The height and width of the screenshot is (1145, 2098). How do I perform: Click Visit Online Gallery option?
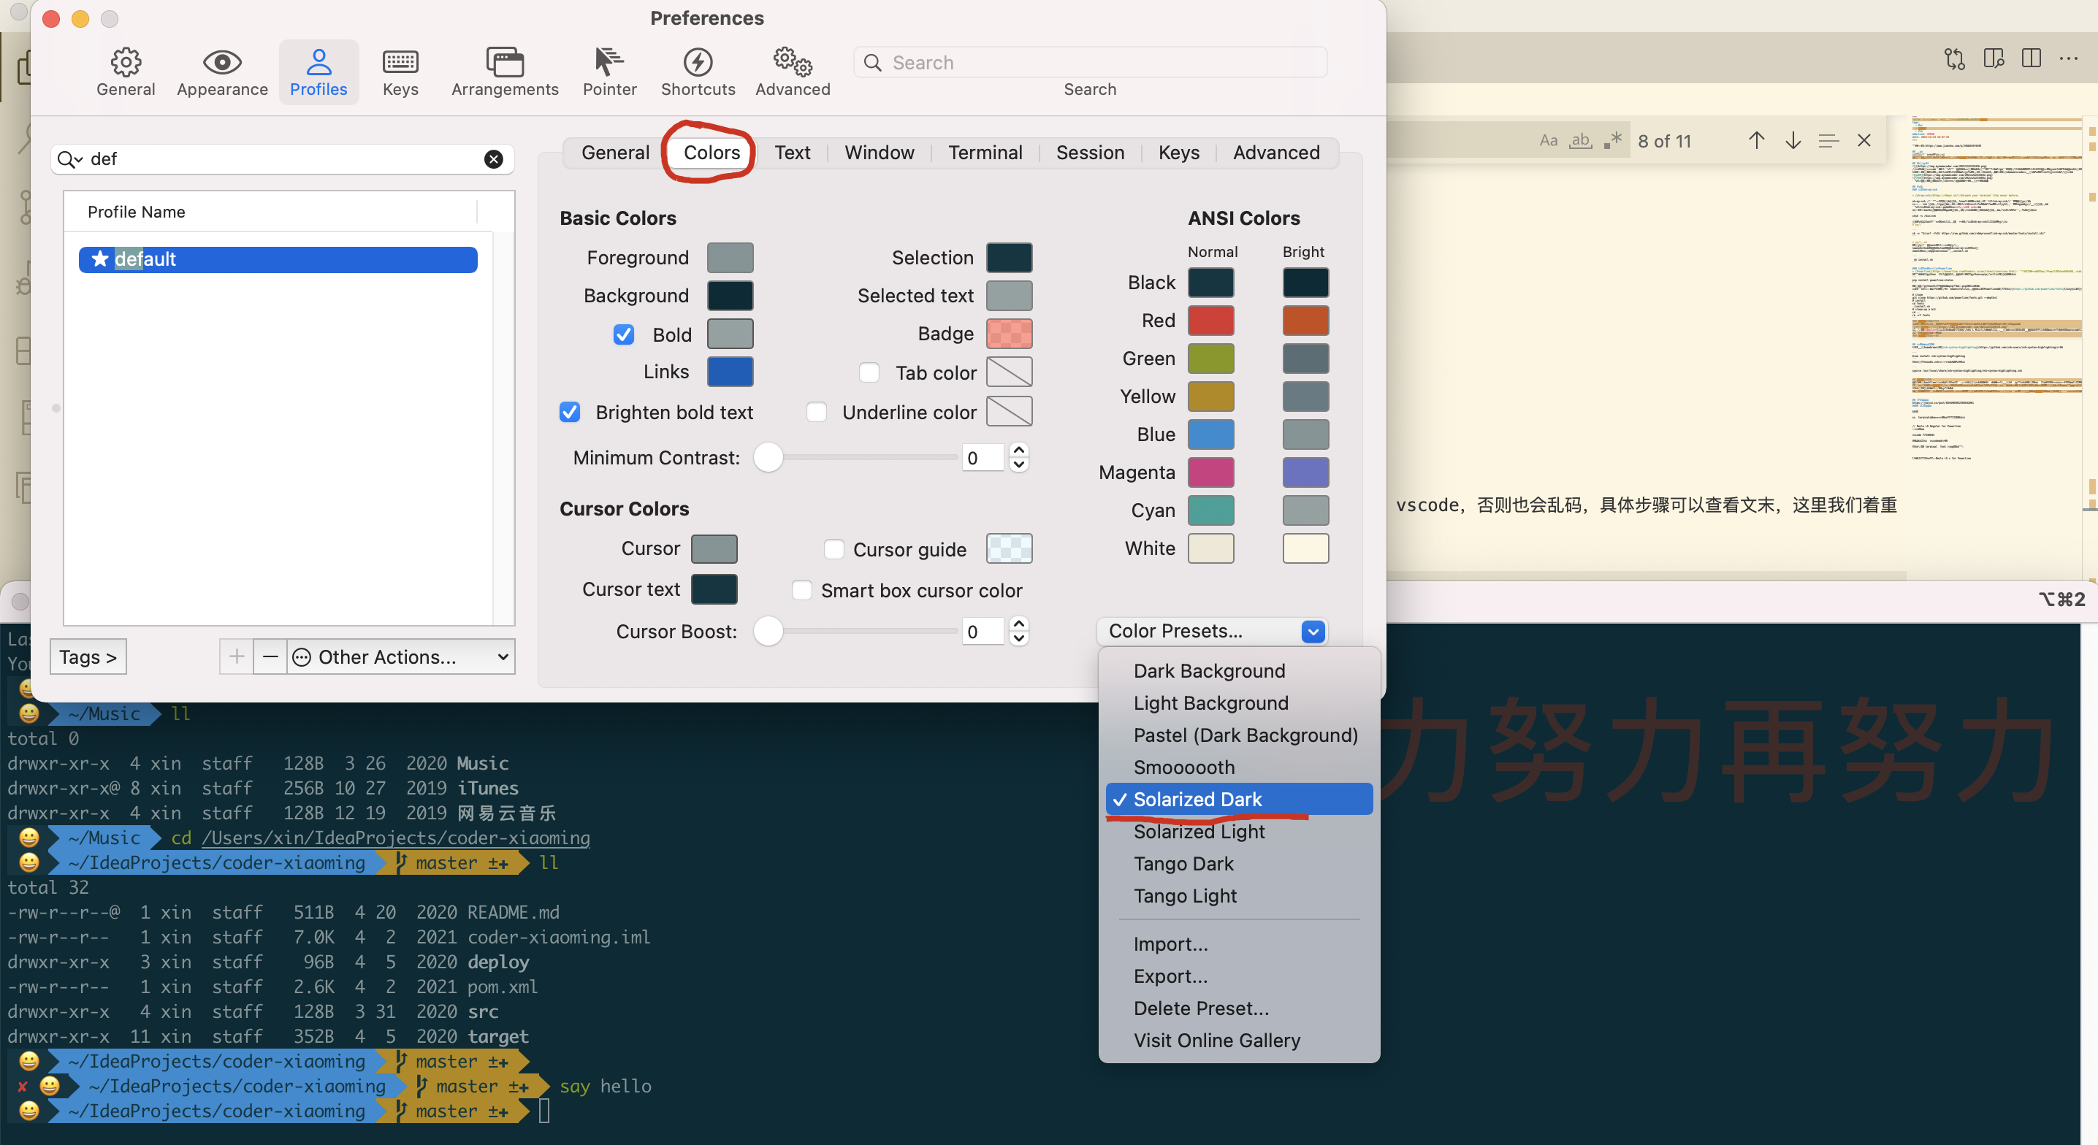[1217, 1039]
